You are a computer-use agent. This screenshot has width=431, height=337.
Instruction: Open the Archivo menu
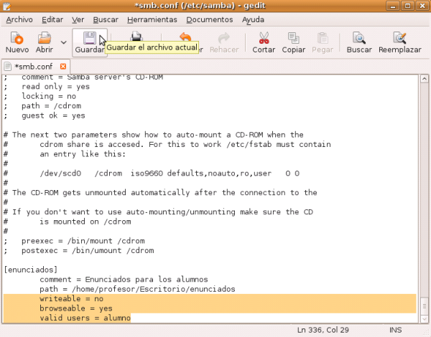coord(19,19)
